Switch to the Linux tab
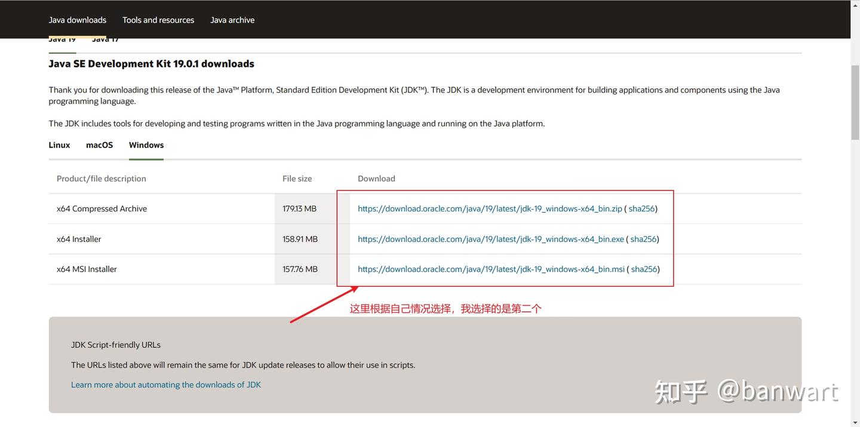 (59, 145)
